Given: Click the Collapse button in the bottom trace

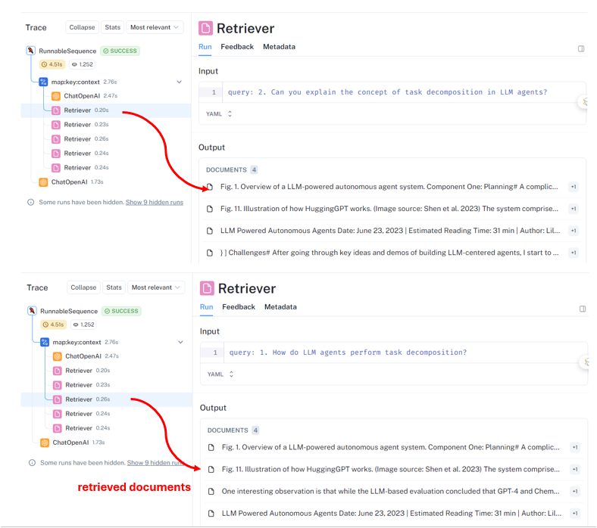Looking at the screenshot, I should [x=84, y=287].
